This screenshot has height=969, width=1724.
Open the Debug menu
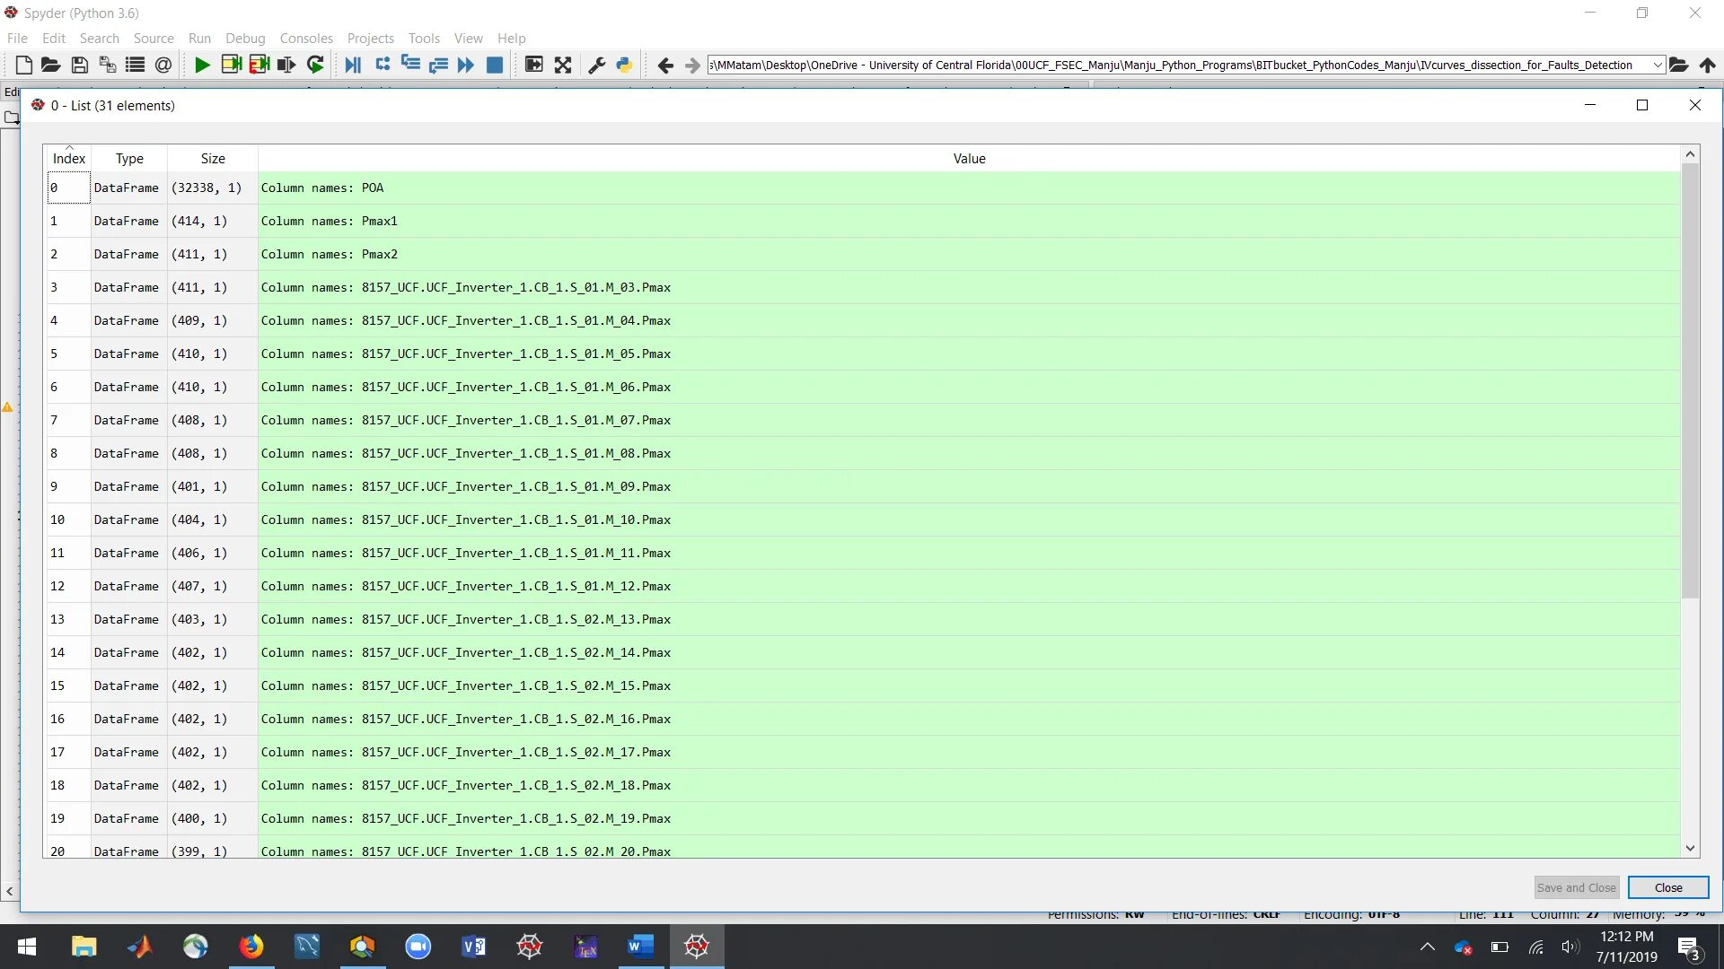click(244, 39)
